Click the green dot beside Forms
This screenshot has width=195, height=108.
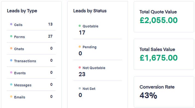coord(11,36)
